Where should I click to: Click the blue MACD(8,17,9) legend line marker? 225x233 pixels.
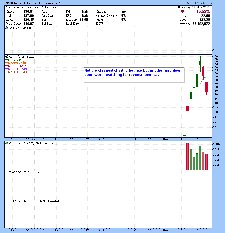[x=6, y=172]
